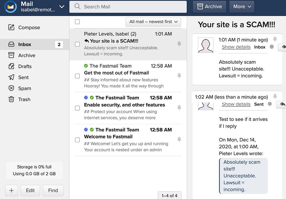Viewport: 286px width, 199px height.
Task: Click the Compose pencil icon
Action: click(11, 27)
